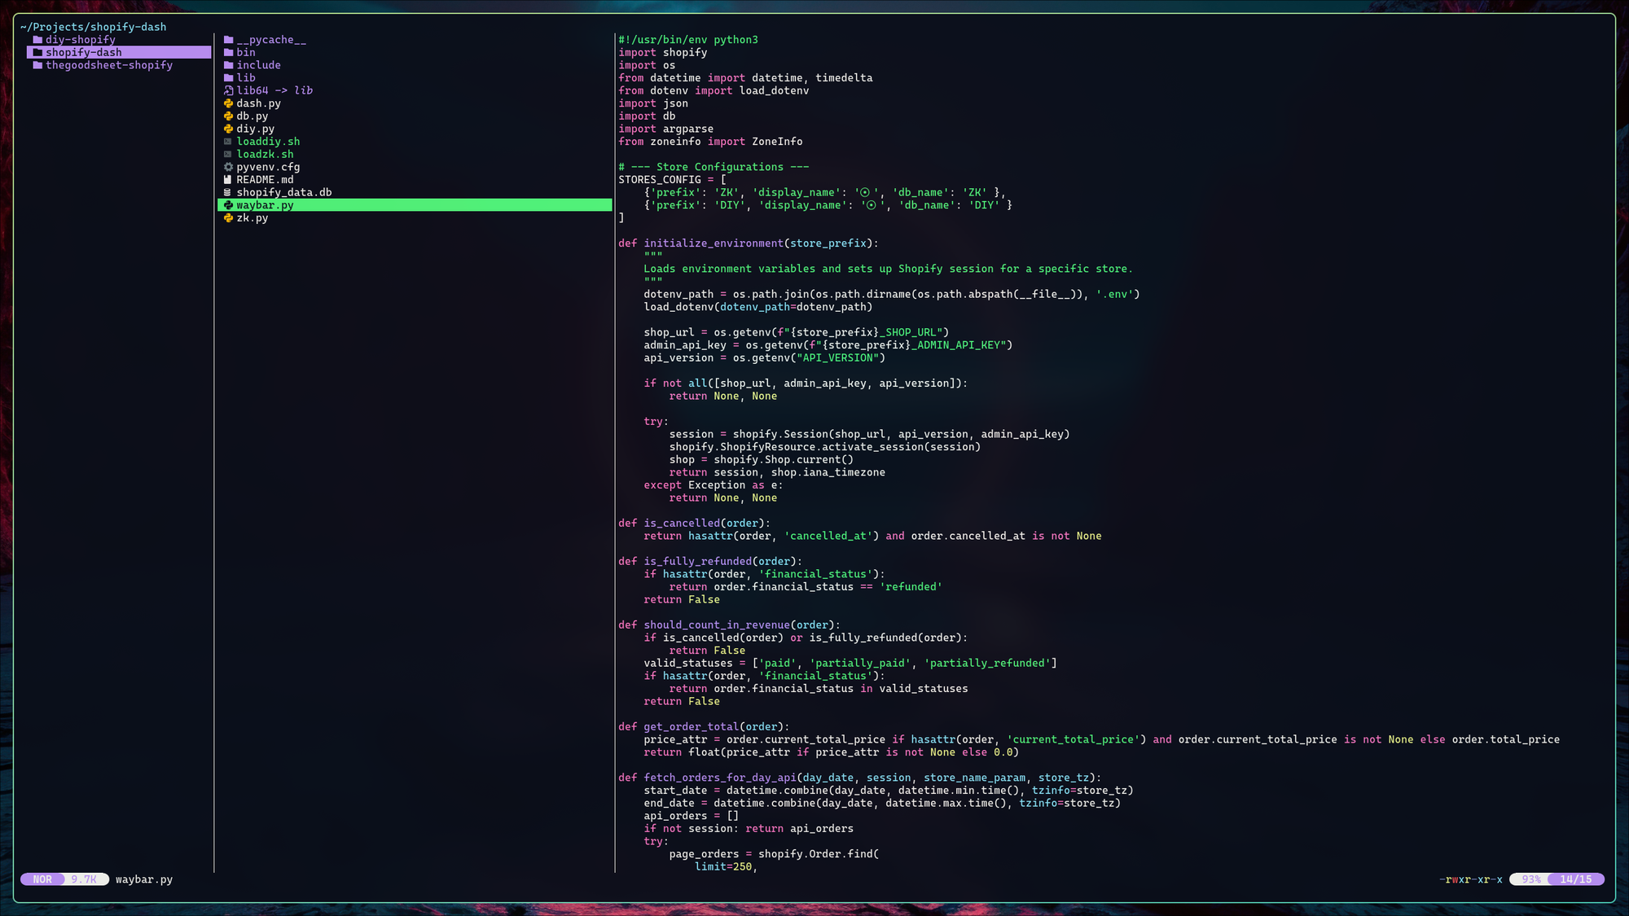Click the 93% position indicator
Screen dimensions: 1629x916
[x=1531, y=879]
